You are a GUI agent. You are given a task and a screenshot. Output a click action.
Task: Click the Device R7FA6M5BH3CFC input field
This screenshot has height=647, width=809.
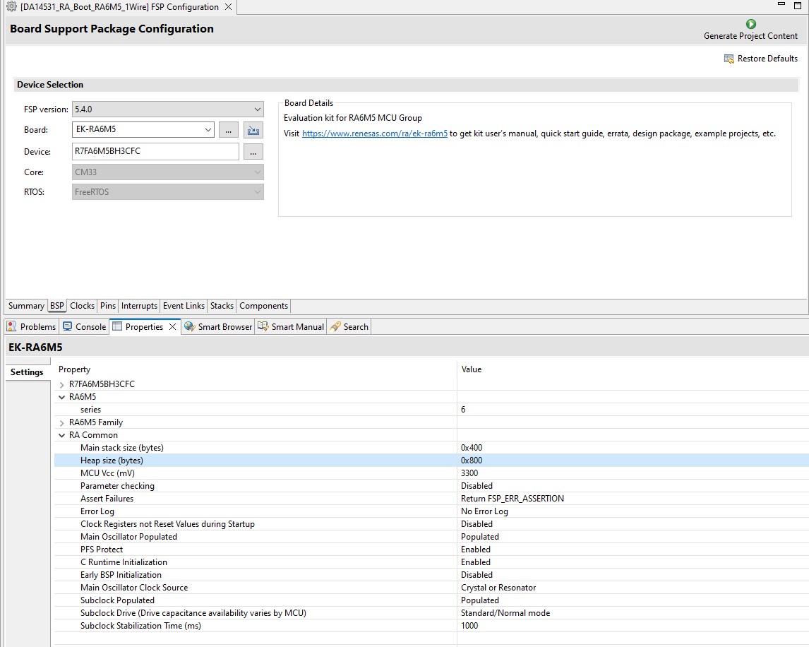(x=155, y=151)
